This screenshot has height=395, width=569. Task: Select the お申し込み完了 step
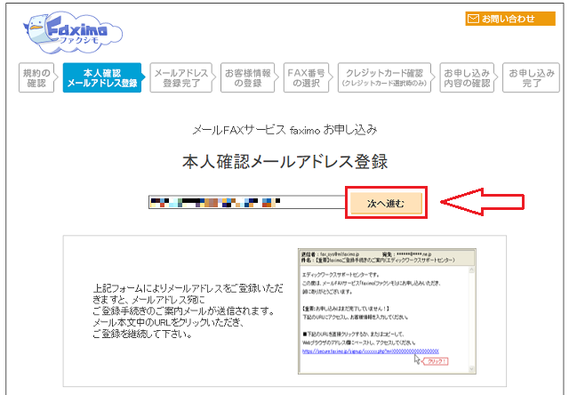point(532,77)
